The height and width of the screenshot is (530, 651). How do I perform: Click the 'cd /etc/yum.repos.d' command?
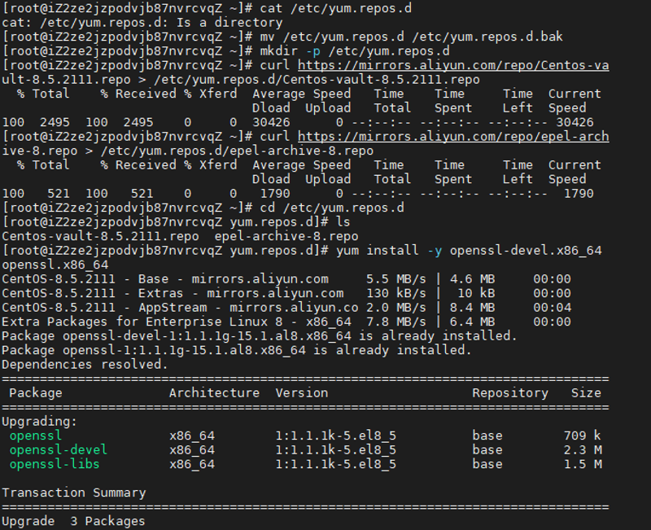(x=332, y=208)
